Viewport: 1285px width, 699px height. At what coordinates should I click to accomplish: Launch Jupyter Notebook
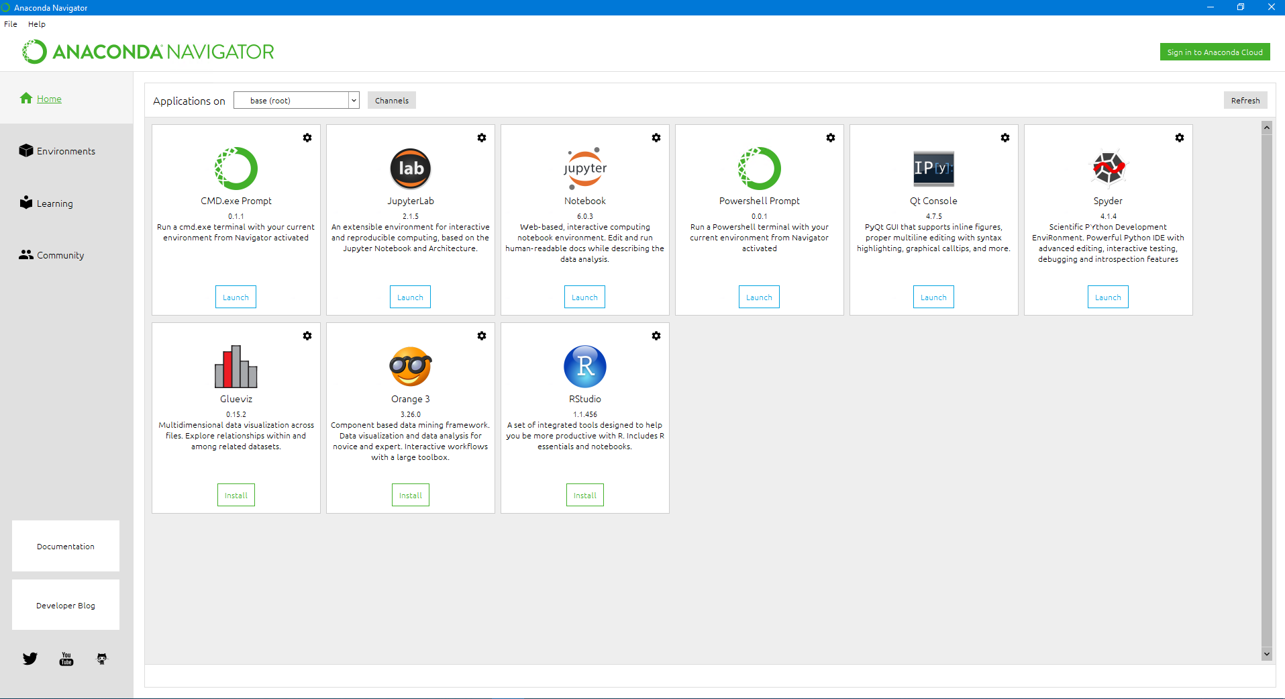[584, 297]
